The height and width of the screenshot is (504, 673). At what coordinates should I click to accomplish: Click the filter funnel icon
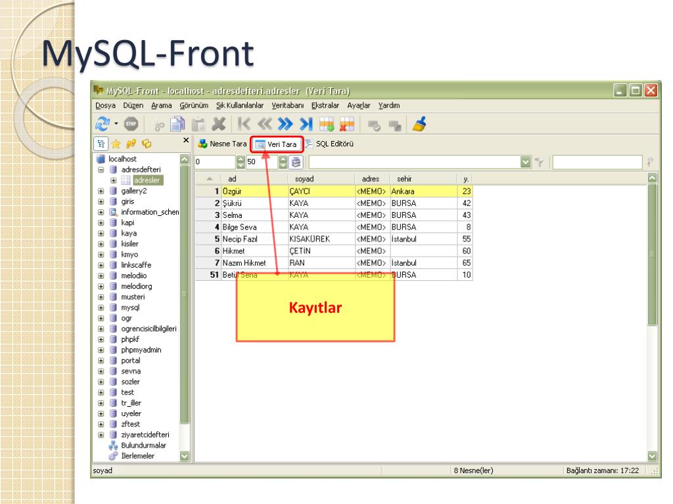(x=540, y=162)
